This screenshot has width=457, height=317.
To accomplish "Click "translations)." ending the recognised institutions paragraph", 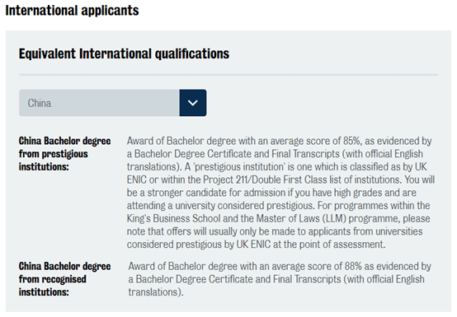I will pos(156,292).
